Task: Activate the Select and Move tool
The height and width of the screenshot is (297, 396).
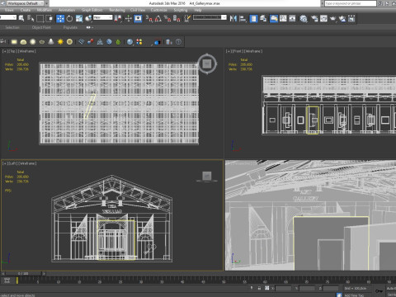Action: pyautogui.click(x=60, y=18)
